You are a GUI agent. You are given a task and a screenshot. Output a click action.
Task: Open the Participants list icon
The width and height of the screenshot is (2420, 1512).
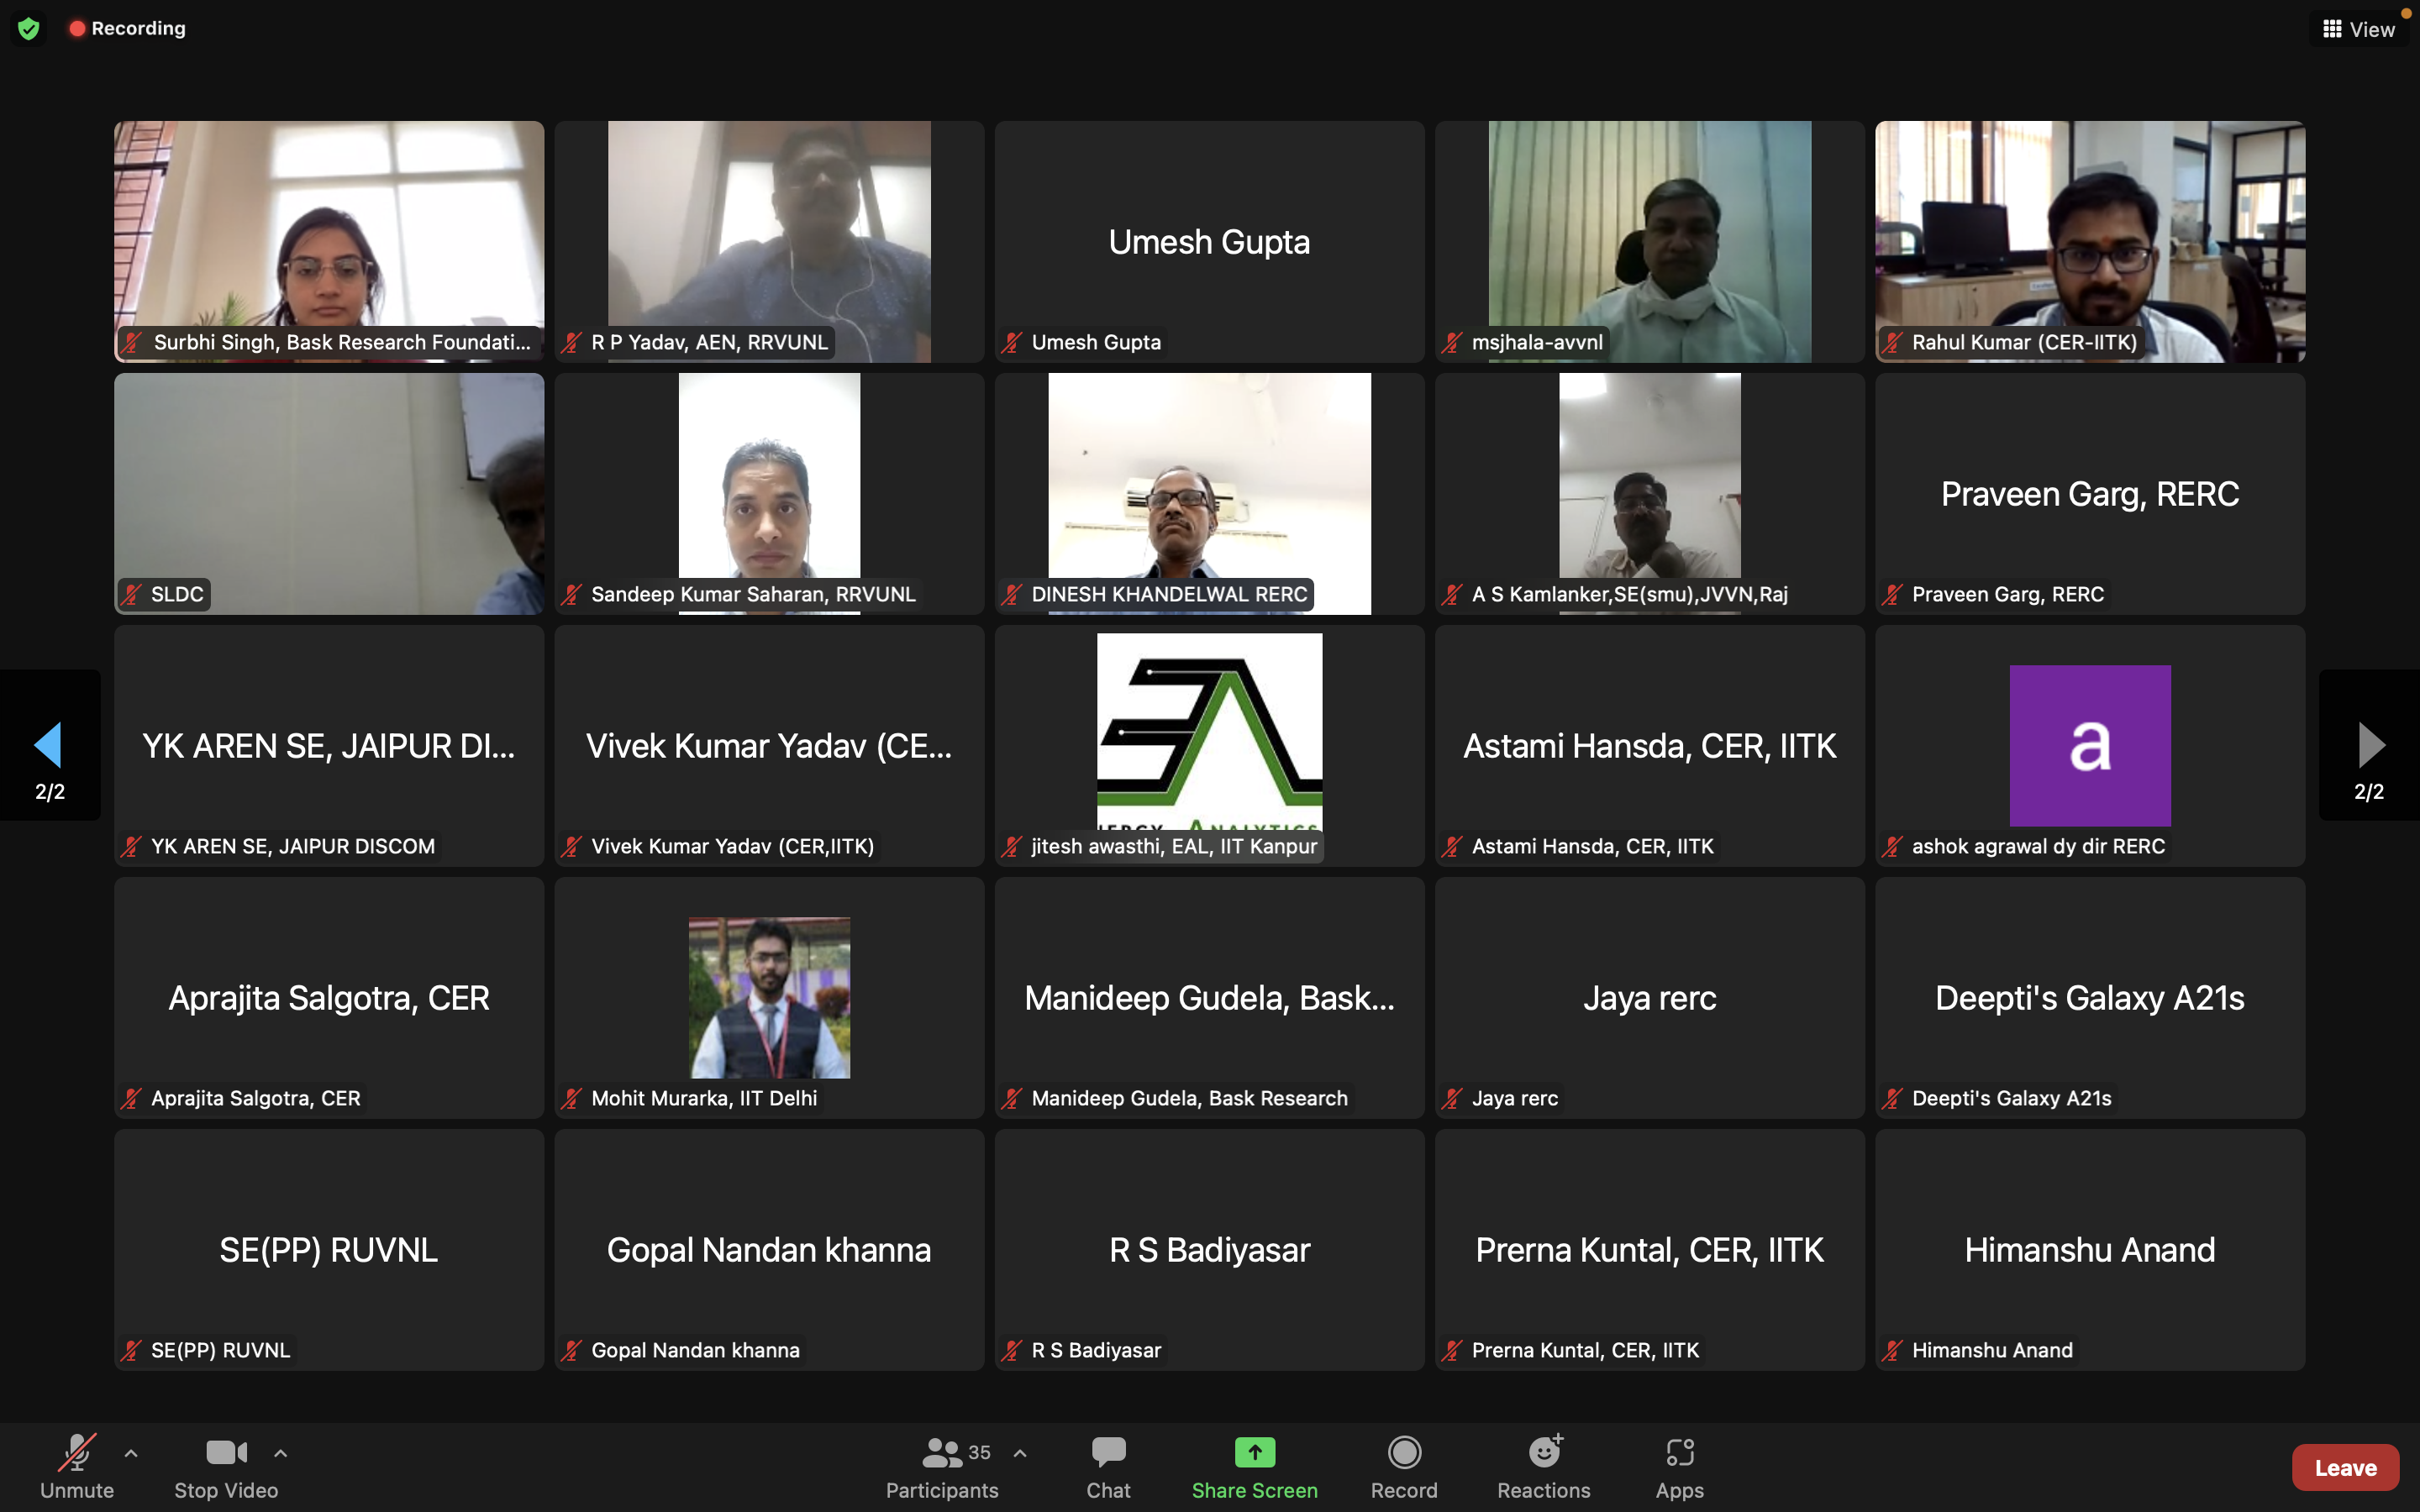941,1453
